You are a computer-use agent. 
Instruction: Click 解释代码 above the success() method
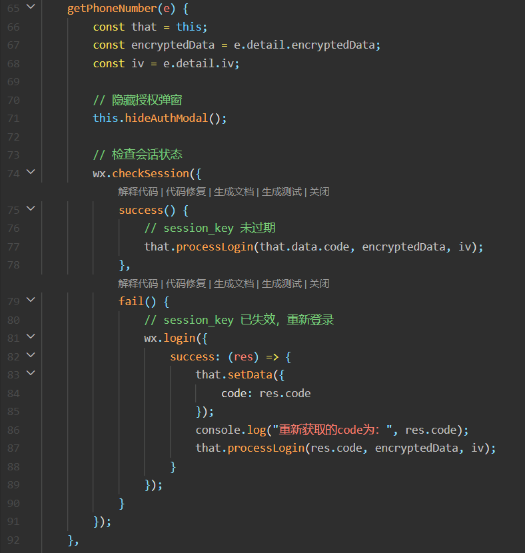(138, 192)
